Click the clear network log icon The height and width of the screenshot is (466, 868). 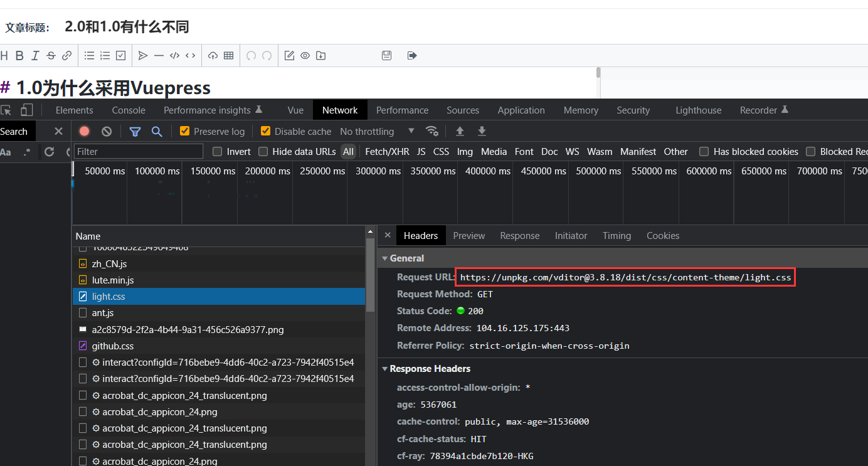pos(107,131)
